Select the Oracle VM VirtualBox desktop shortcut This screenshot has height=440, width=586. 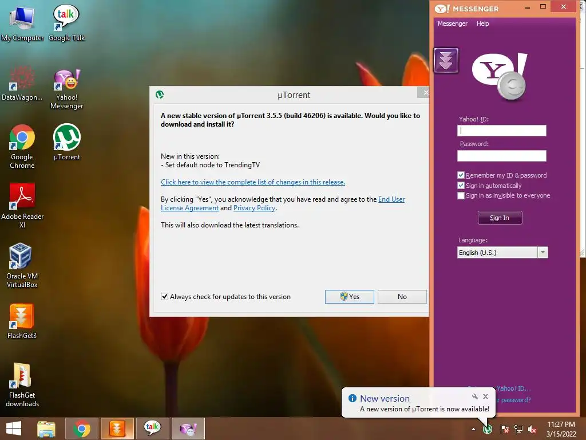[22, 266]
